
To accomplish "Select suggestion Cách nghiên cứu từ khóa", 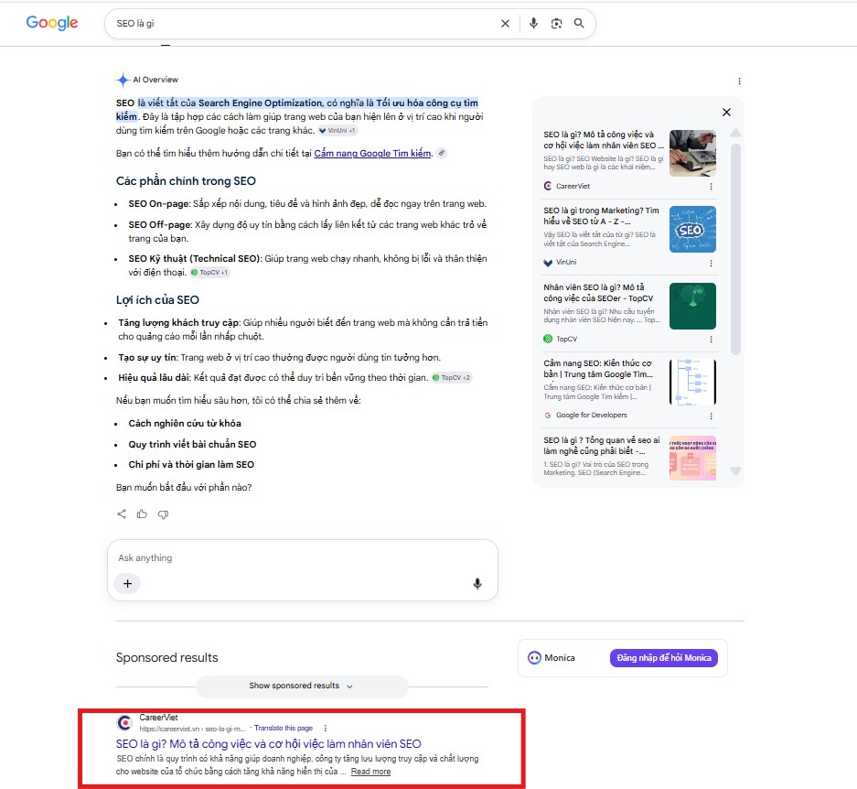I will [x=185, y=424].
